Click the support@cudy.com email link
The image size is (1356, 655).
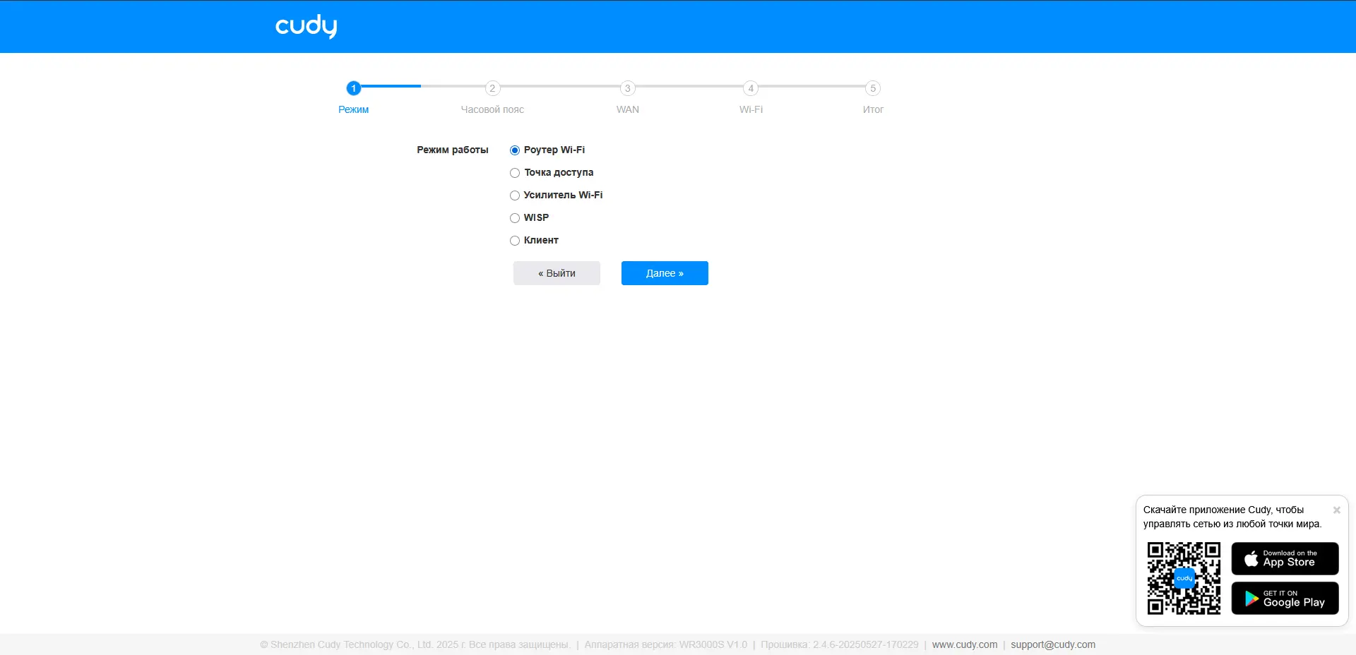(x=1052, y=644)
